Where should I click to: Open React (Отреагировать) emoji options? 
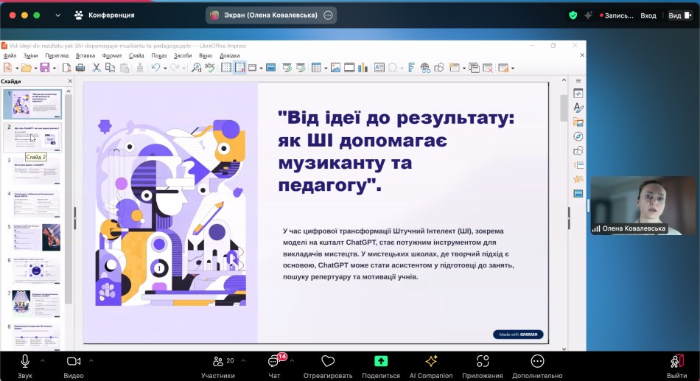click(328, 361)
